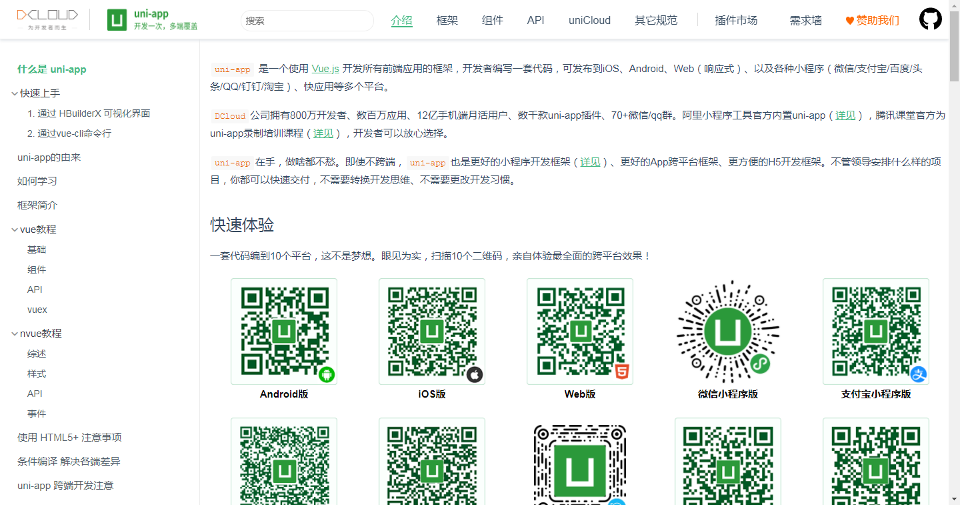
Task: Collapse the 快速上手 section
Action: click(15, 93)
